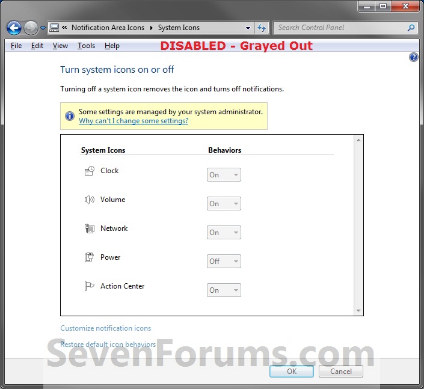Click the grayed Forward arrow button
The height and width of the screenshot is (389, 424).
pos(31,28)
